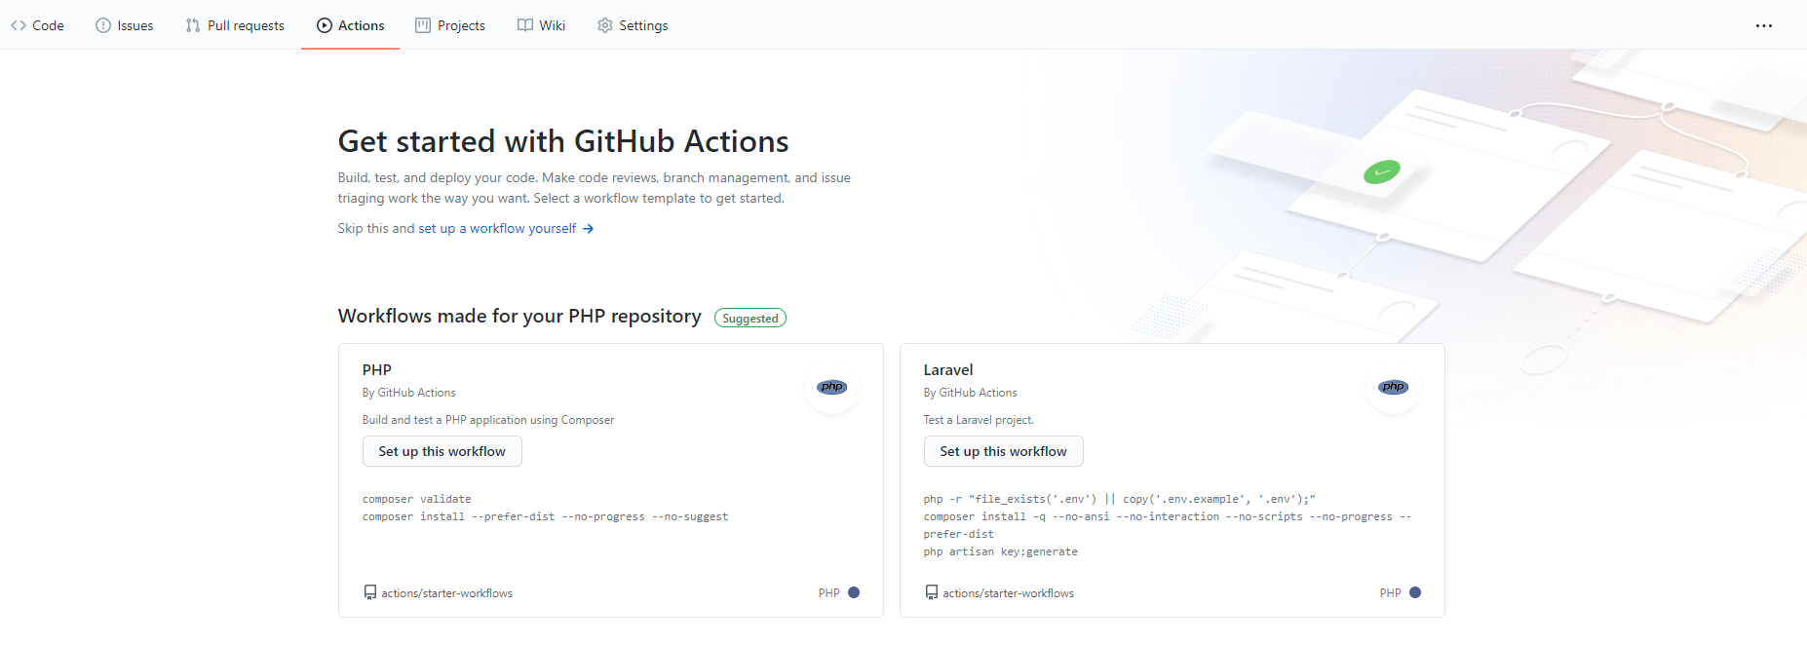1807x645 pixels.
Task: Click the repo icon beside actions/starter-workflows
Action: pyautogui.click(x=369, y=591)
